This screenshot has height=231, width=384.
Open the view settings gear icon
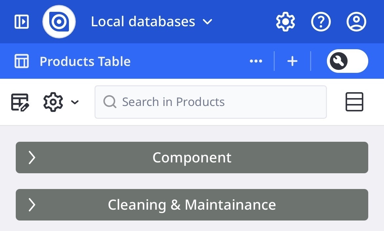[x=53, y=102]
